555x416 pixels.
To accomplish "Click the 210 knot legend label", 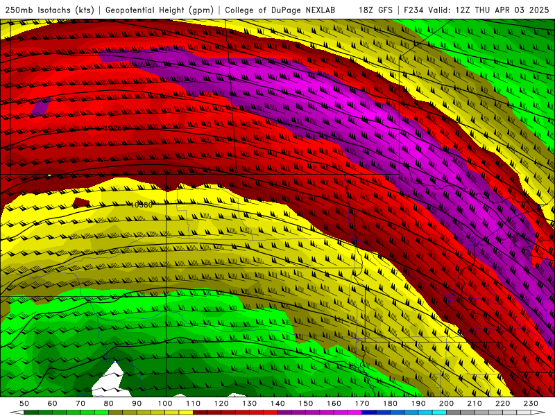I will click(475, 404).
